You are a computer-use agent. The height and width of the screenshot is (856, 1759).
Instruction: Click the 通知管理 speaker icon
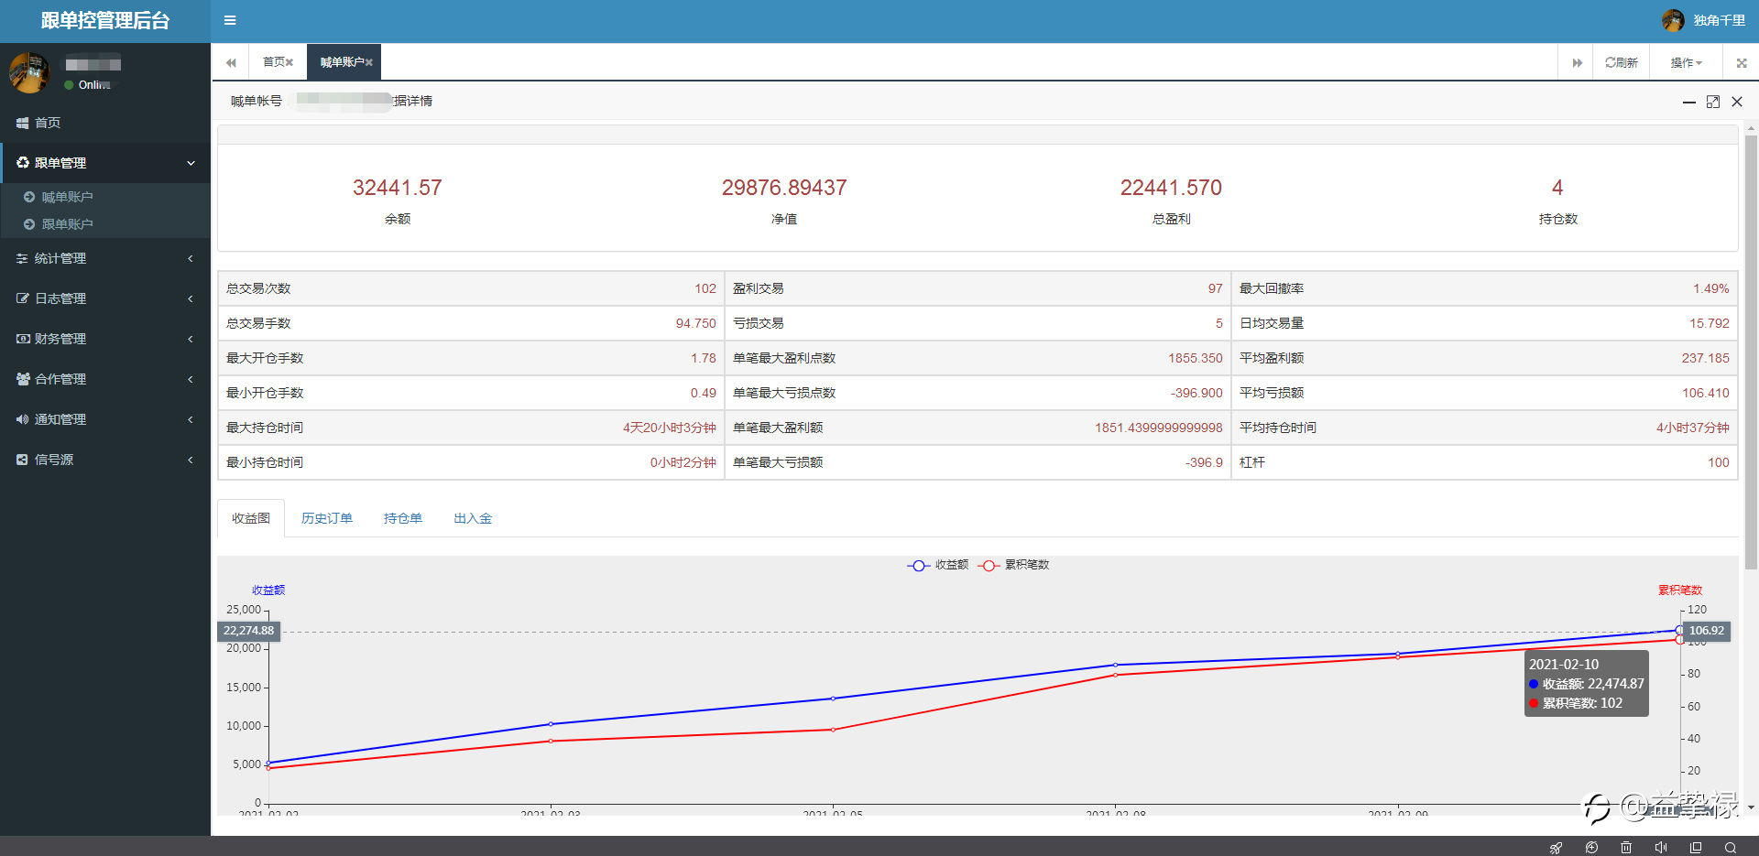coord(22,419)
